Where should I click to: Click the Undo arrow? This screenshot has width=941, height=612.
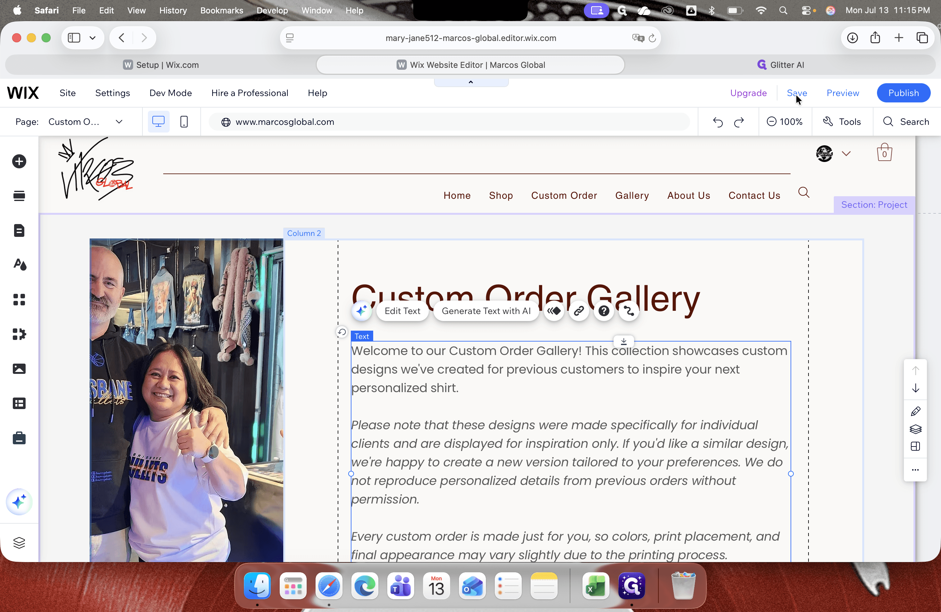[x=718, y=122]
